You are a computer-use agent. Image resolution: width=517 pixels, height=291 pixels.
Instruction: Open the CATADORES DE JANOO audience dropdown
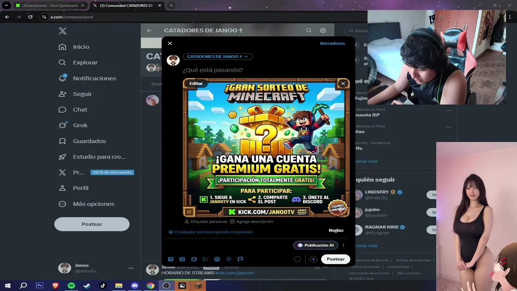pyautogui.click(x=218, y=57)
